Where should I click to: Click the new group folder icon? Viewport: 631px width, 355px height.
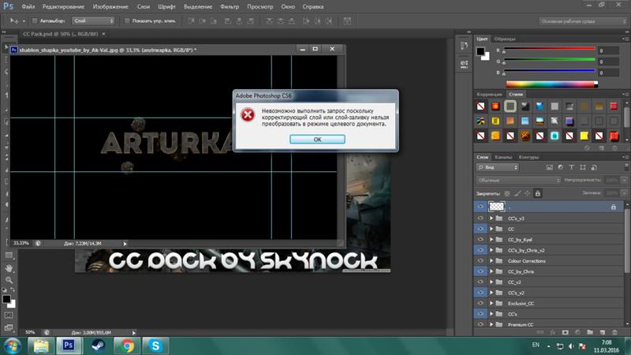tap(589, 332)
